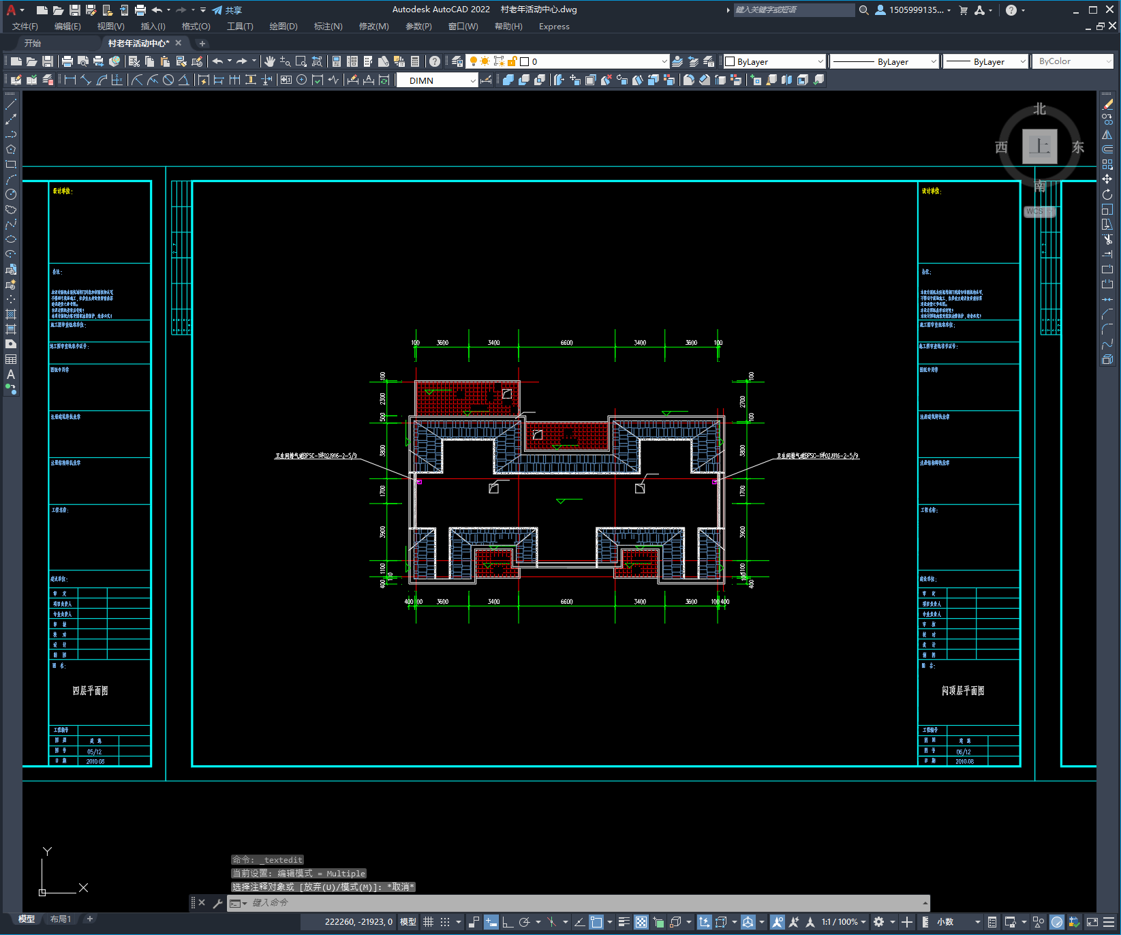This screenshot has width=1121, height=935.
Task: Open the ByLayer linetype dropdown
Action: click(934, 61)
